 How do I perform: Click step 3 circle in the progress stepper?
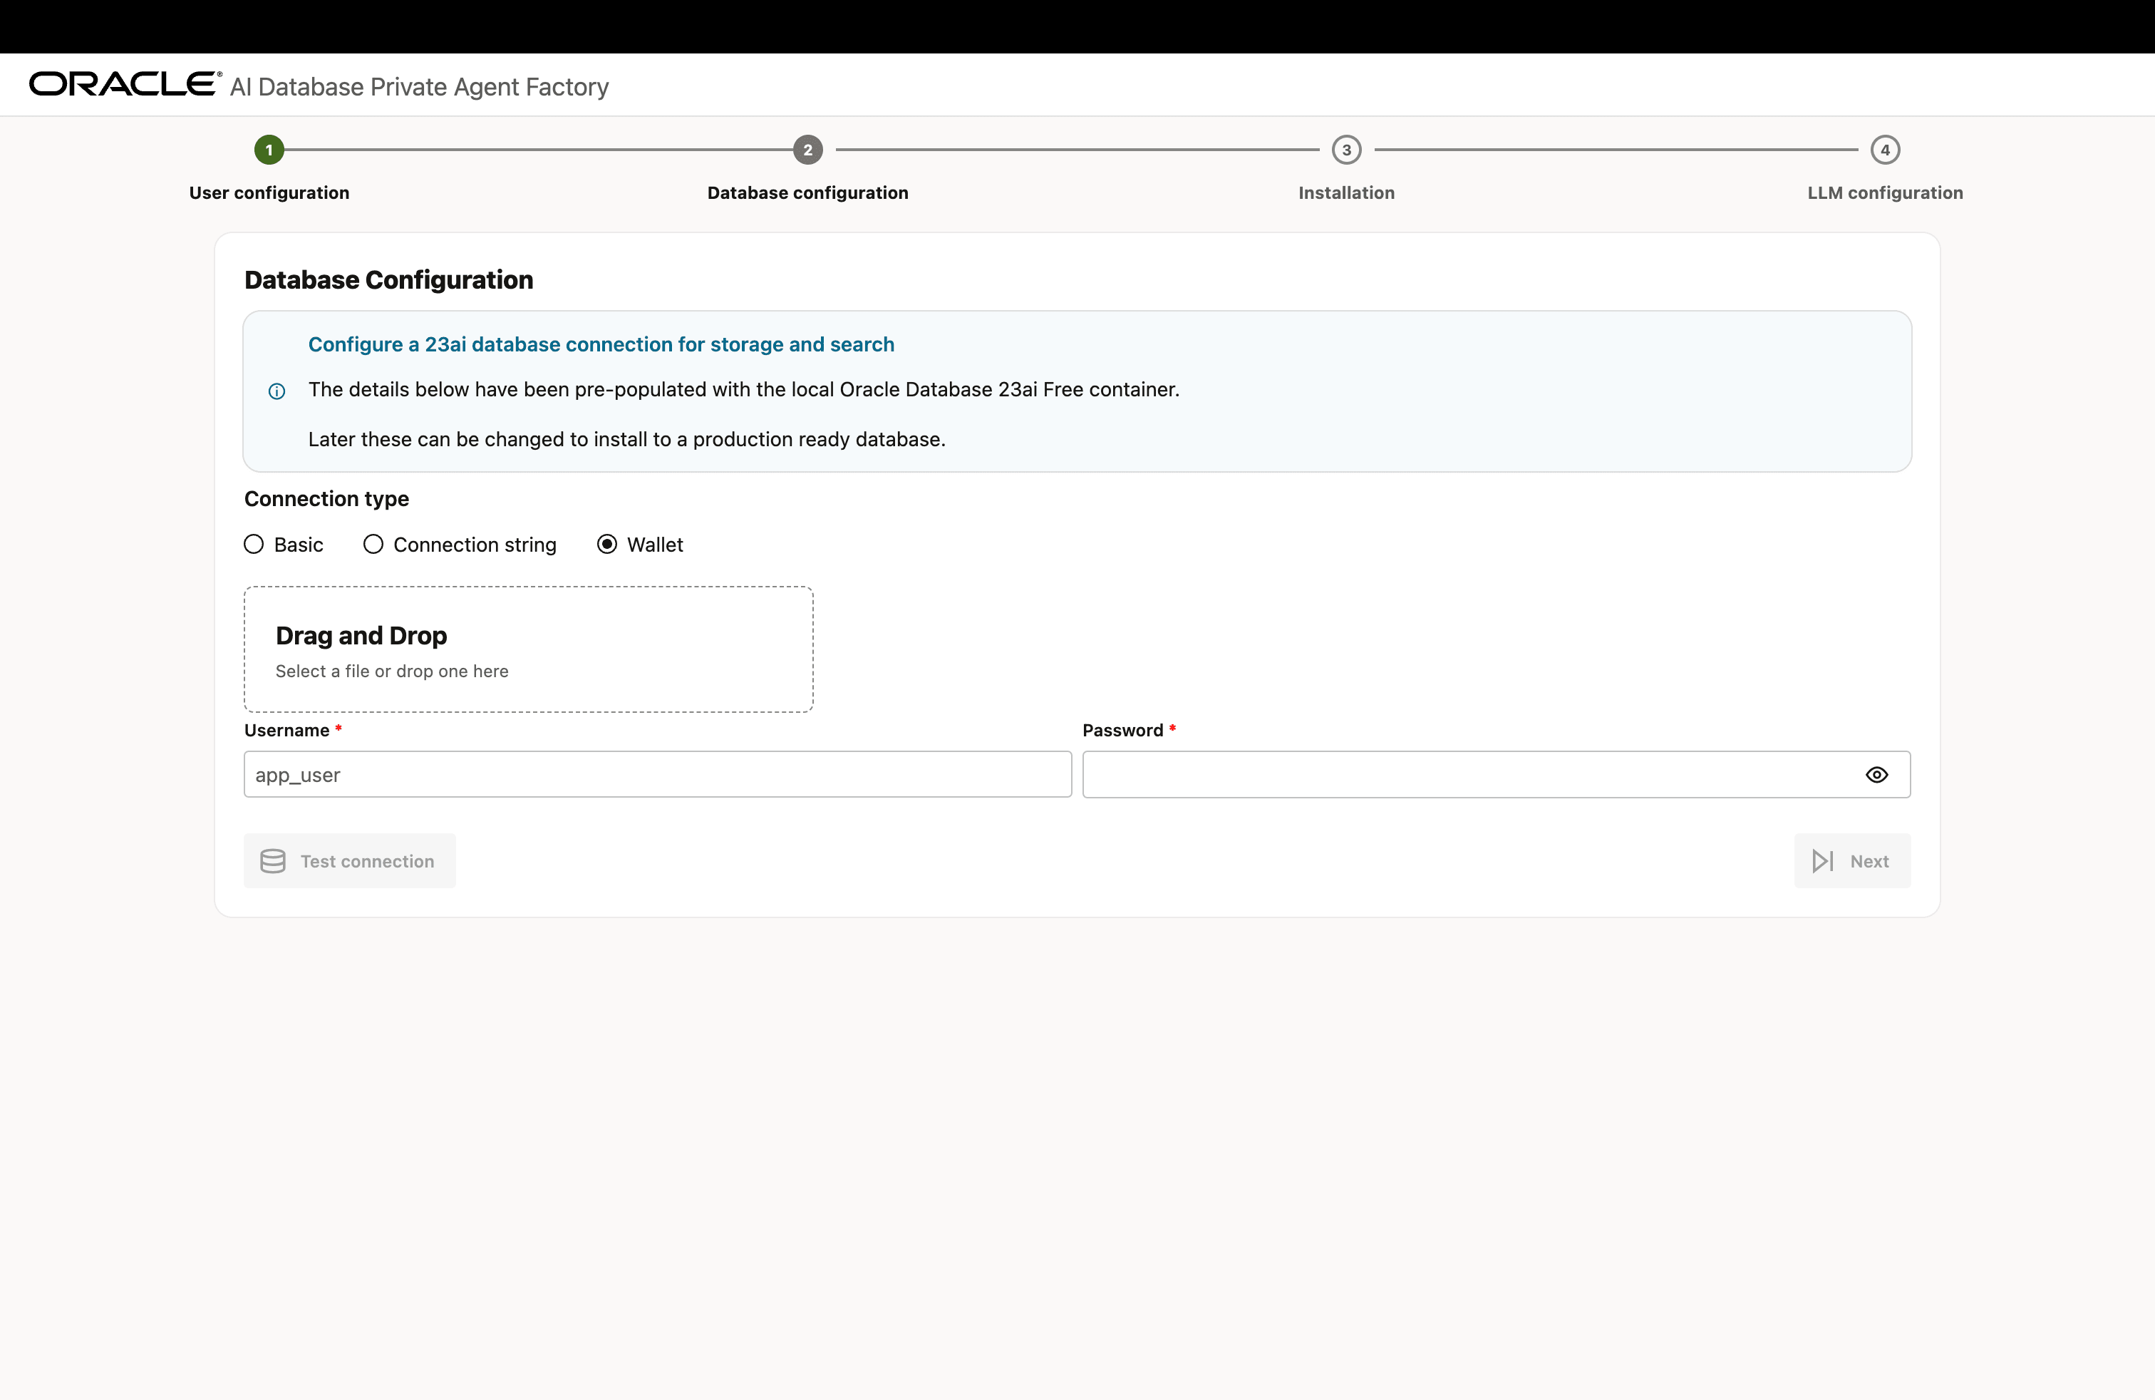[1345, 150]
